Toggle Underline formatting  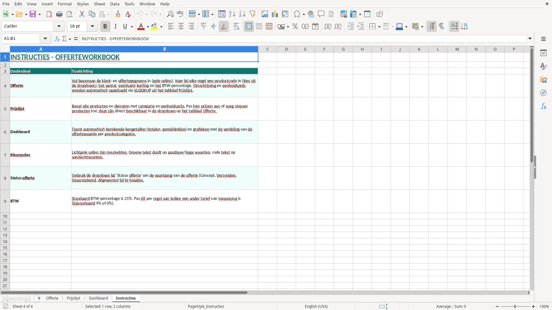pyautogui.click(x=125, y=27)
